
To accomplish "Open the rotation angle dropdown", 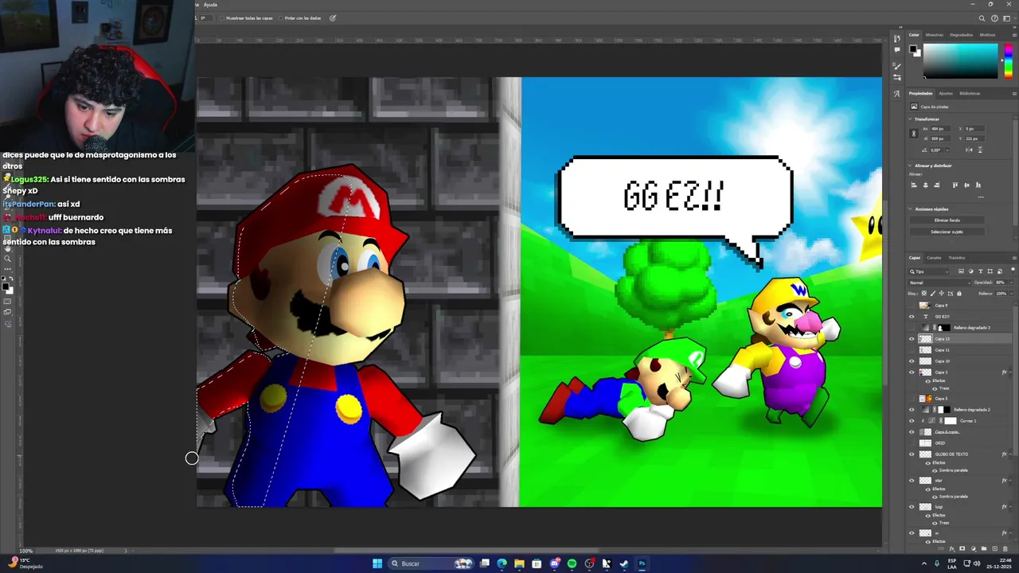I will 947,150.
